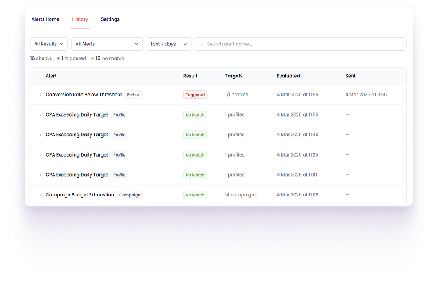Click the Evaluated column header
437x292 pixels.
[288, 76]
